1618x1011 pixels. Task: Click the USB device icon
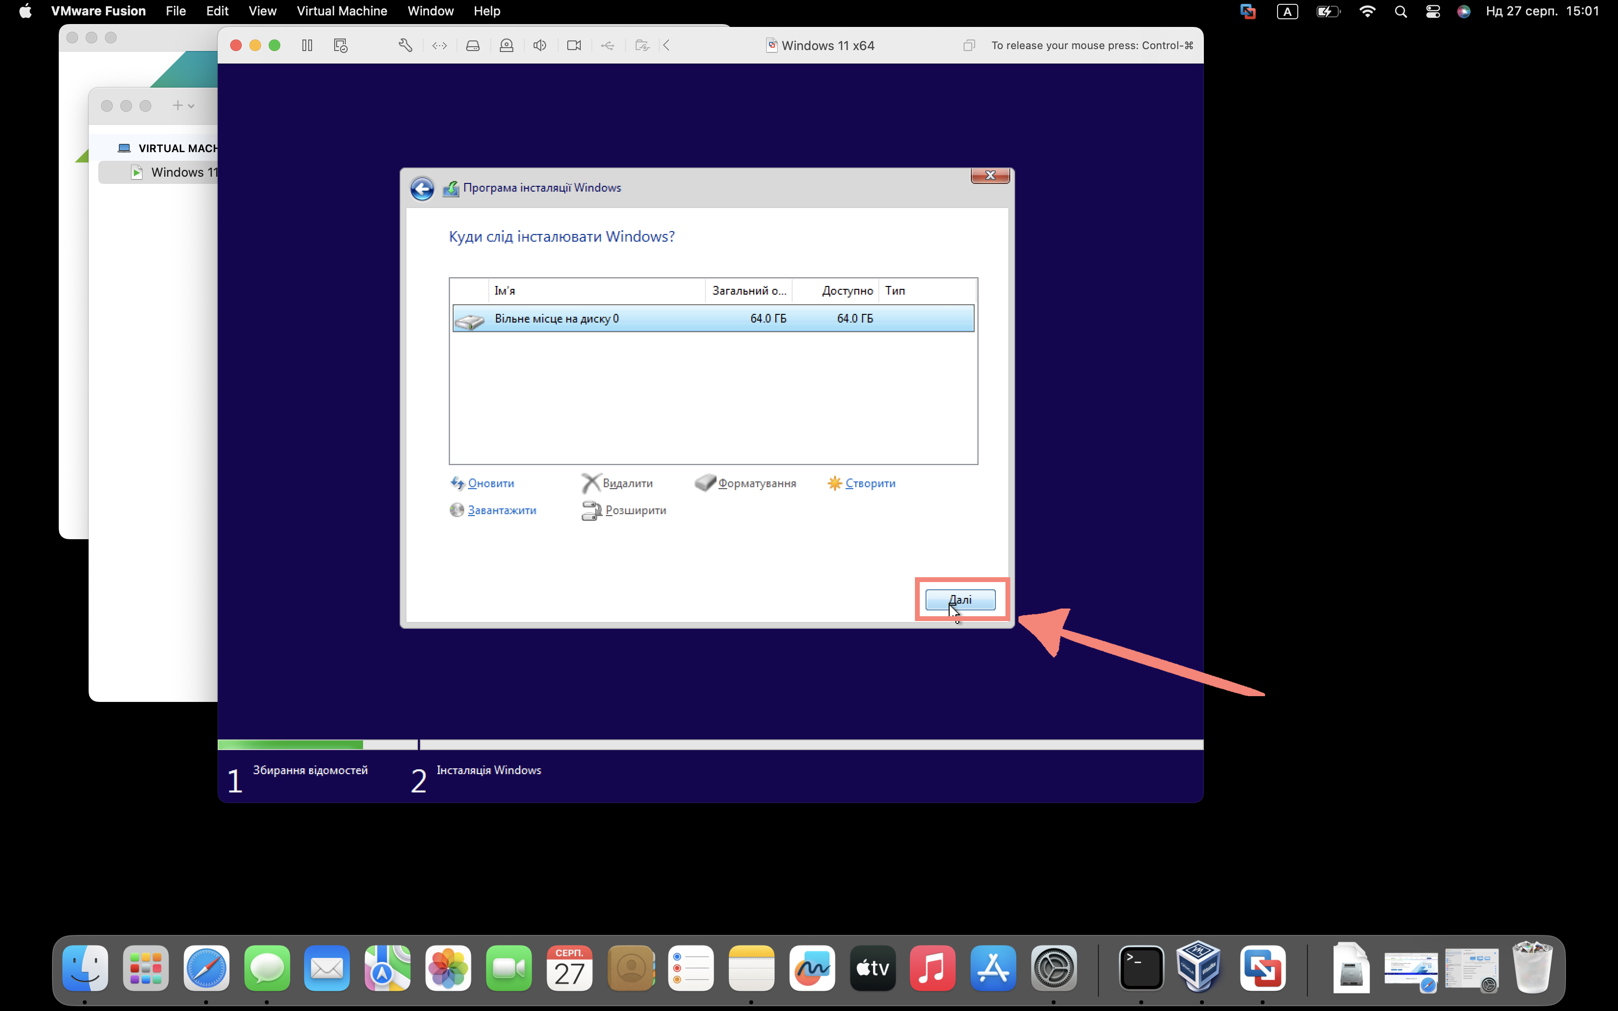click(607, 45)
